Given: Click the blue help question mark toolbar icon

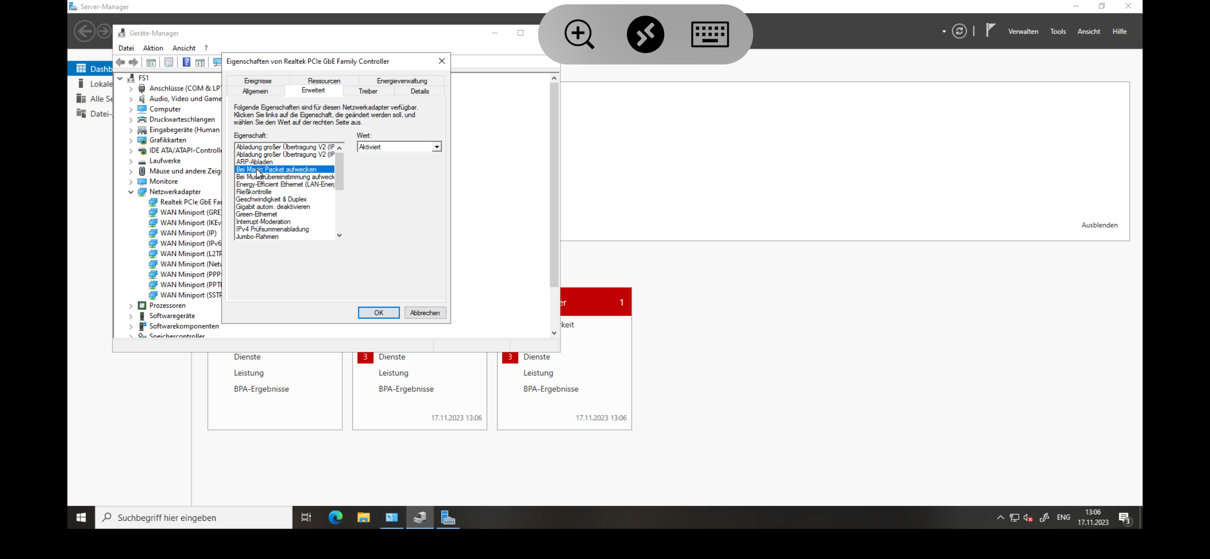Looking at the screenshot, I should click(186, 62).
